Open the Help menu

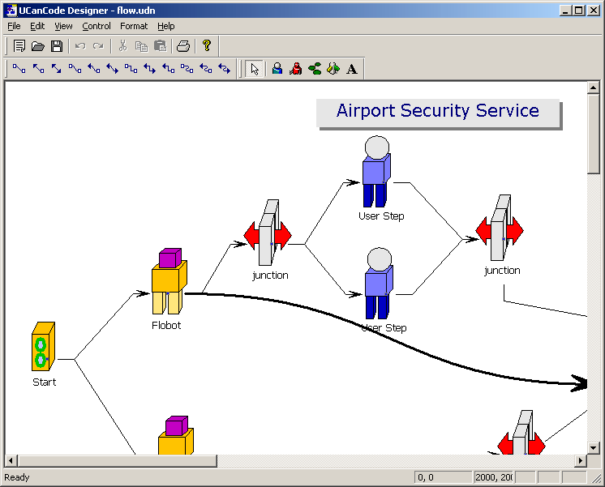[166, 26]
